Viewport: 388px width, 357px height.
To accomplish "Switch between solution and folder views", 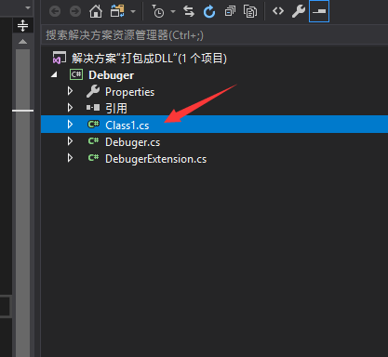I will click(x=117, y=11).
